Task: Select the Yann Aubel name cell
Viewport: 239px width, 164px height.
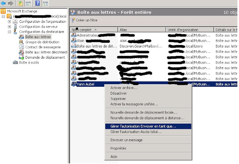Action: (86, 84)
